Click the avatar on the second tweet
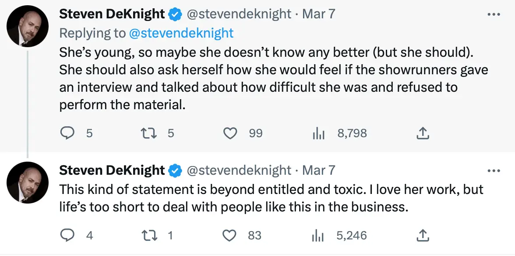515x256 pixels. [27, 183]
